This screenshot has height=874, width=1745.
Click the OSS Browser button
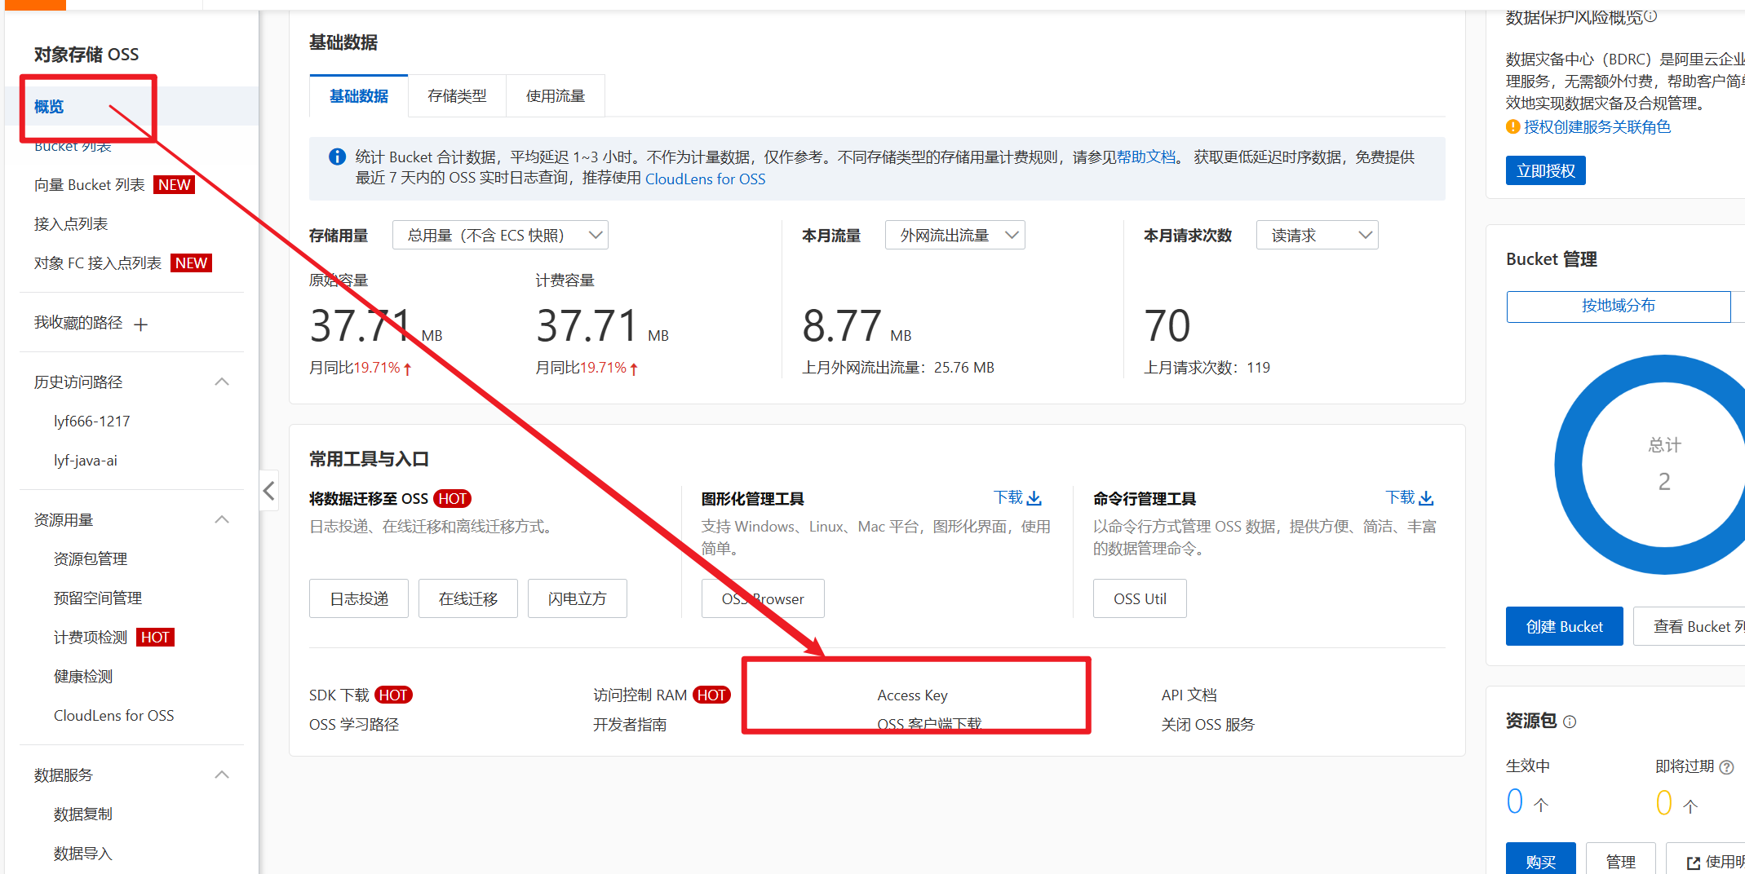coord(763,598)
